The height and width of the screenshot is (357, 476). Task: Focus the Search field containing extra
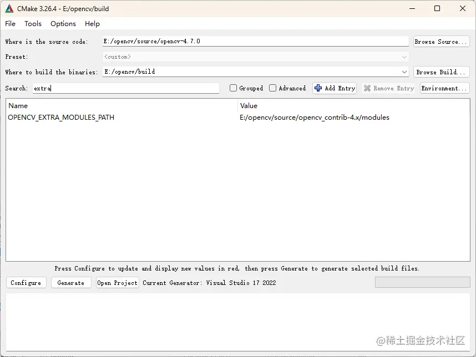pyautogui.click(x=126, y=88)
